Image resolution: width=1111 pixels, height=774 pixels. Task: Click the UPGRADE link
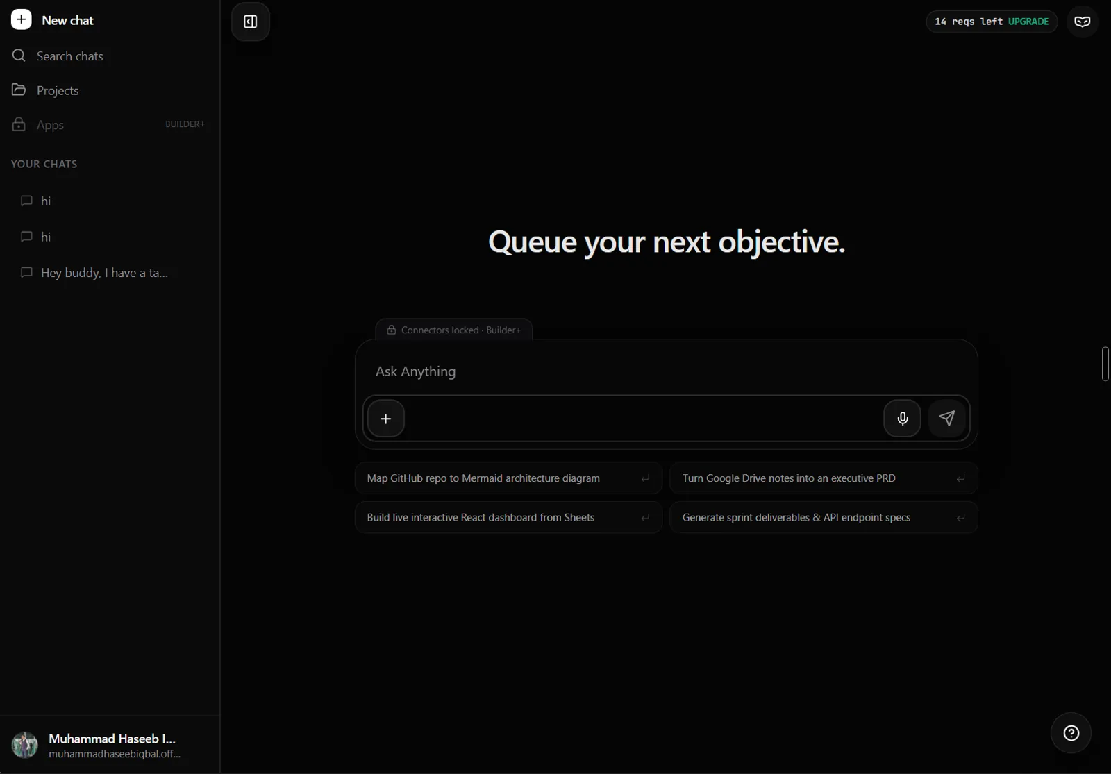[x=1028, y=22]
